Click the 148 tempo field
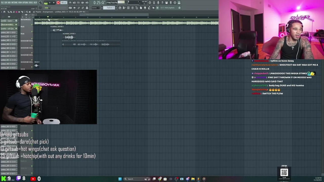This screenshot has width=324, height=182. click(x=64, y=3)
